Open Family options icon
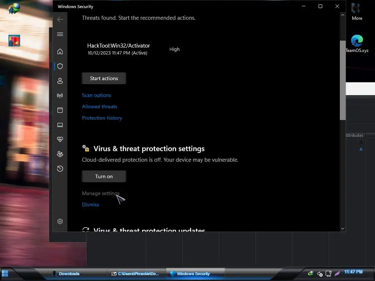Image resolution: width=375 pixels, height=281 pixels. point(60,154)
